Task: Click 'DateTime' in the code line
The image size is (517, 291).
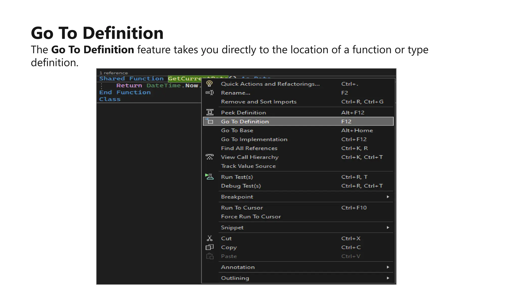Action: tap(164, 85)
